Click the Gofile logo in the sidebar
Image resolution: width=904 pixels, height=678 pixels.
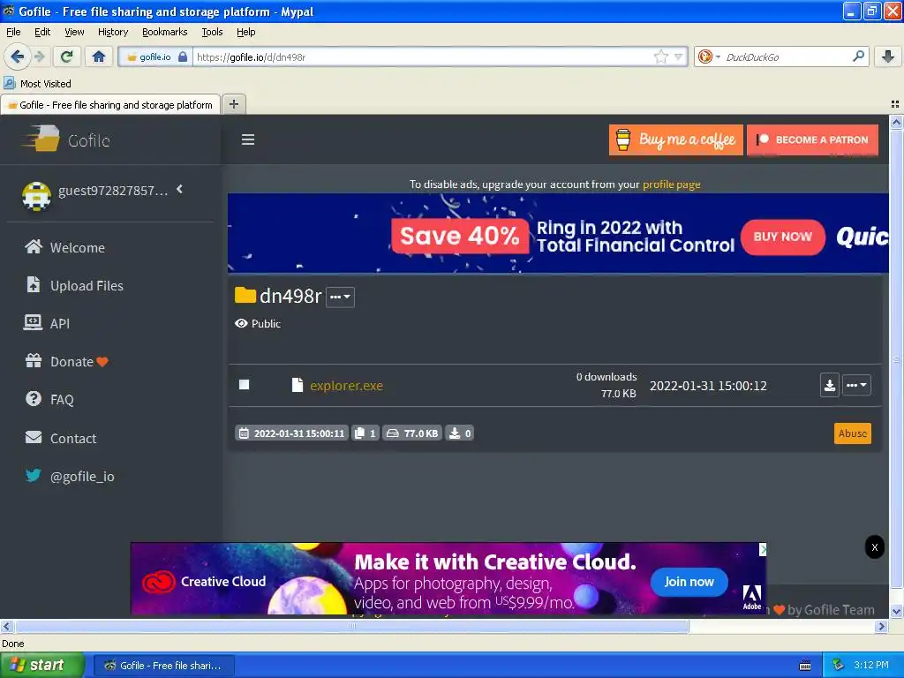(66, 139)
